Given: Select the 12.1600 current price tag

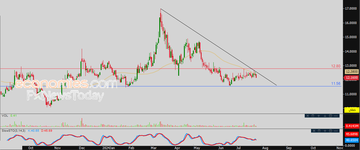Looking at the screenshot, I should [352, 78].
